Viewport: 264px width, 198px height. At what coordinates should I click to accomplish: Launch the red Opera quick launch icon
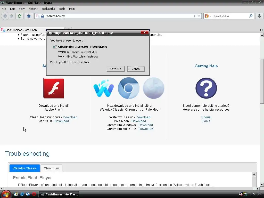pos(34,194)
